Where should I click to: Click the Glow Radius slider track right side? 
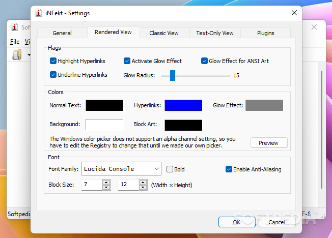pyautogui.click(x=202, y=76)
